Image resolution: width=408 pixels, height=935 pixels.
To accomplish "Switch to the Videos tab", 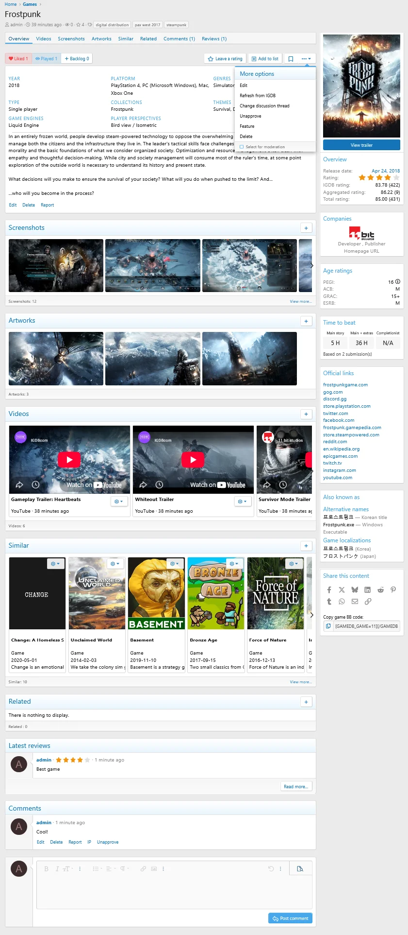I will (44, 39).
